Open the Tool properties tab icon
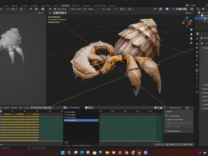208x156 pixels. [x=197, y=39]
